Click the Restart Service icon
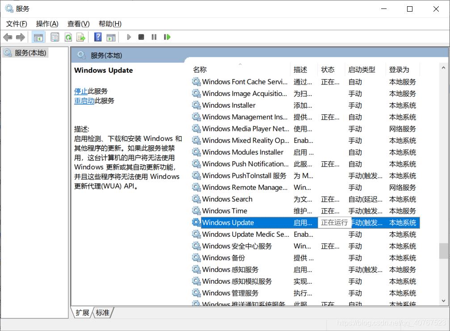 click(167, 37)
